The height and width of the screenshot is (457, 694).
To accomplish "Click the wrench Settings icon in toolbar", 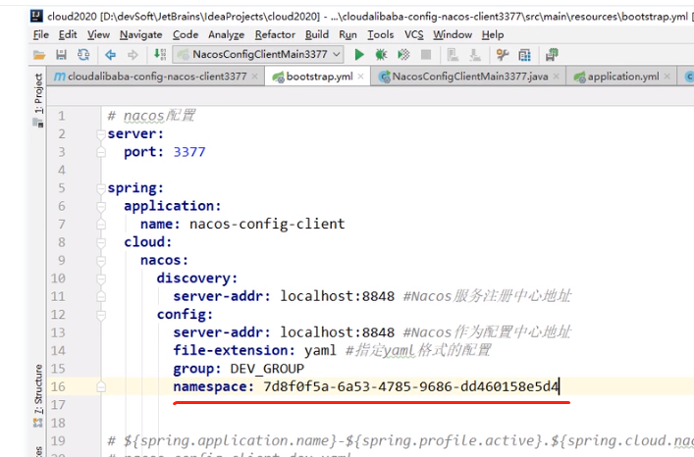I will point(503,55).
